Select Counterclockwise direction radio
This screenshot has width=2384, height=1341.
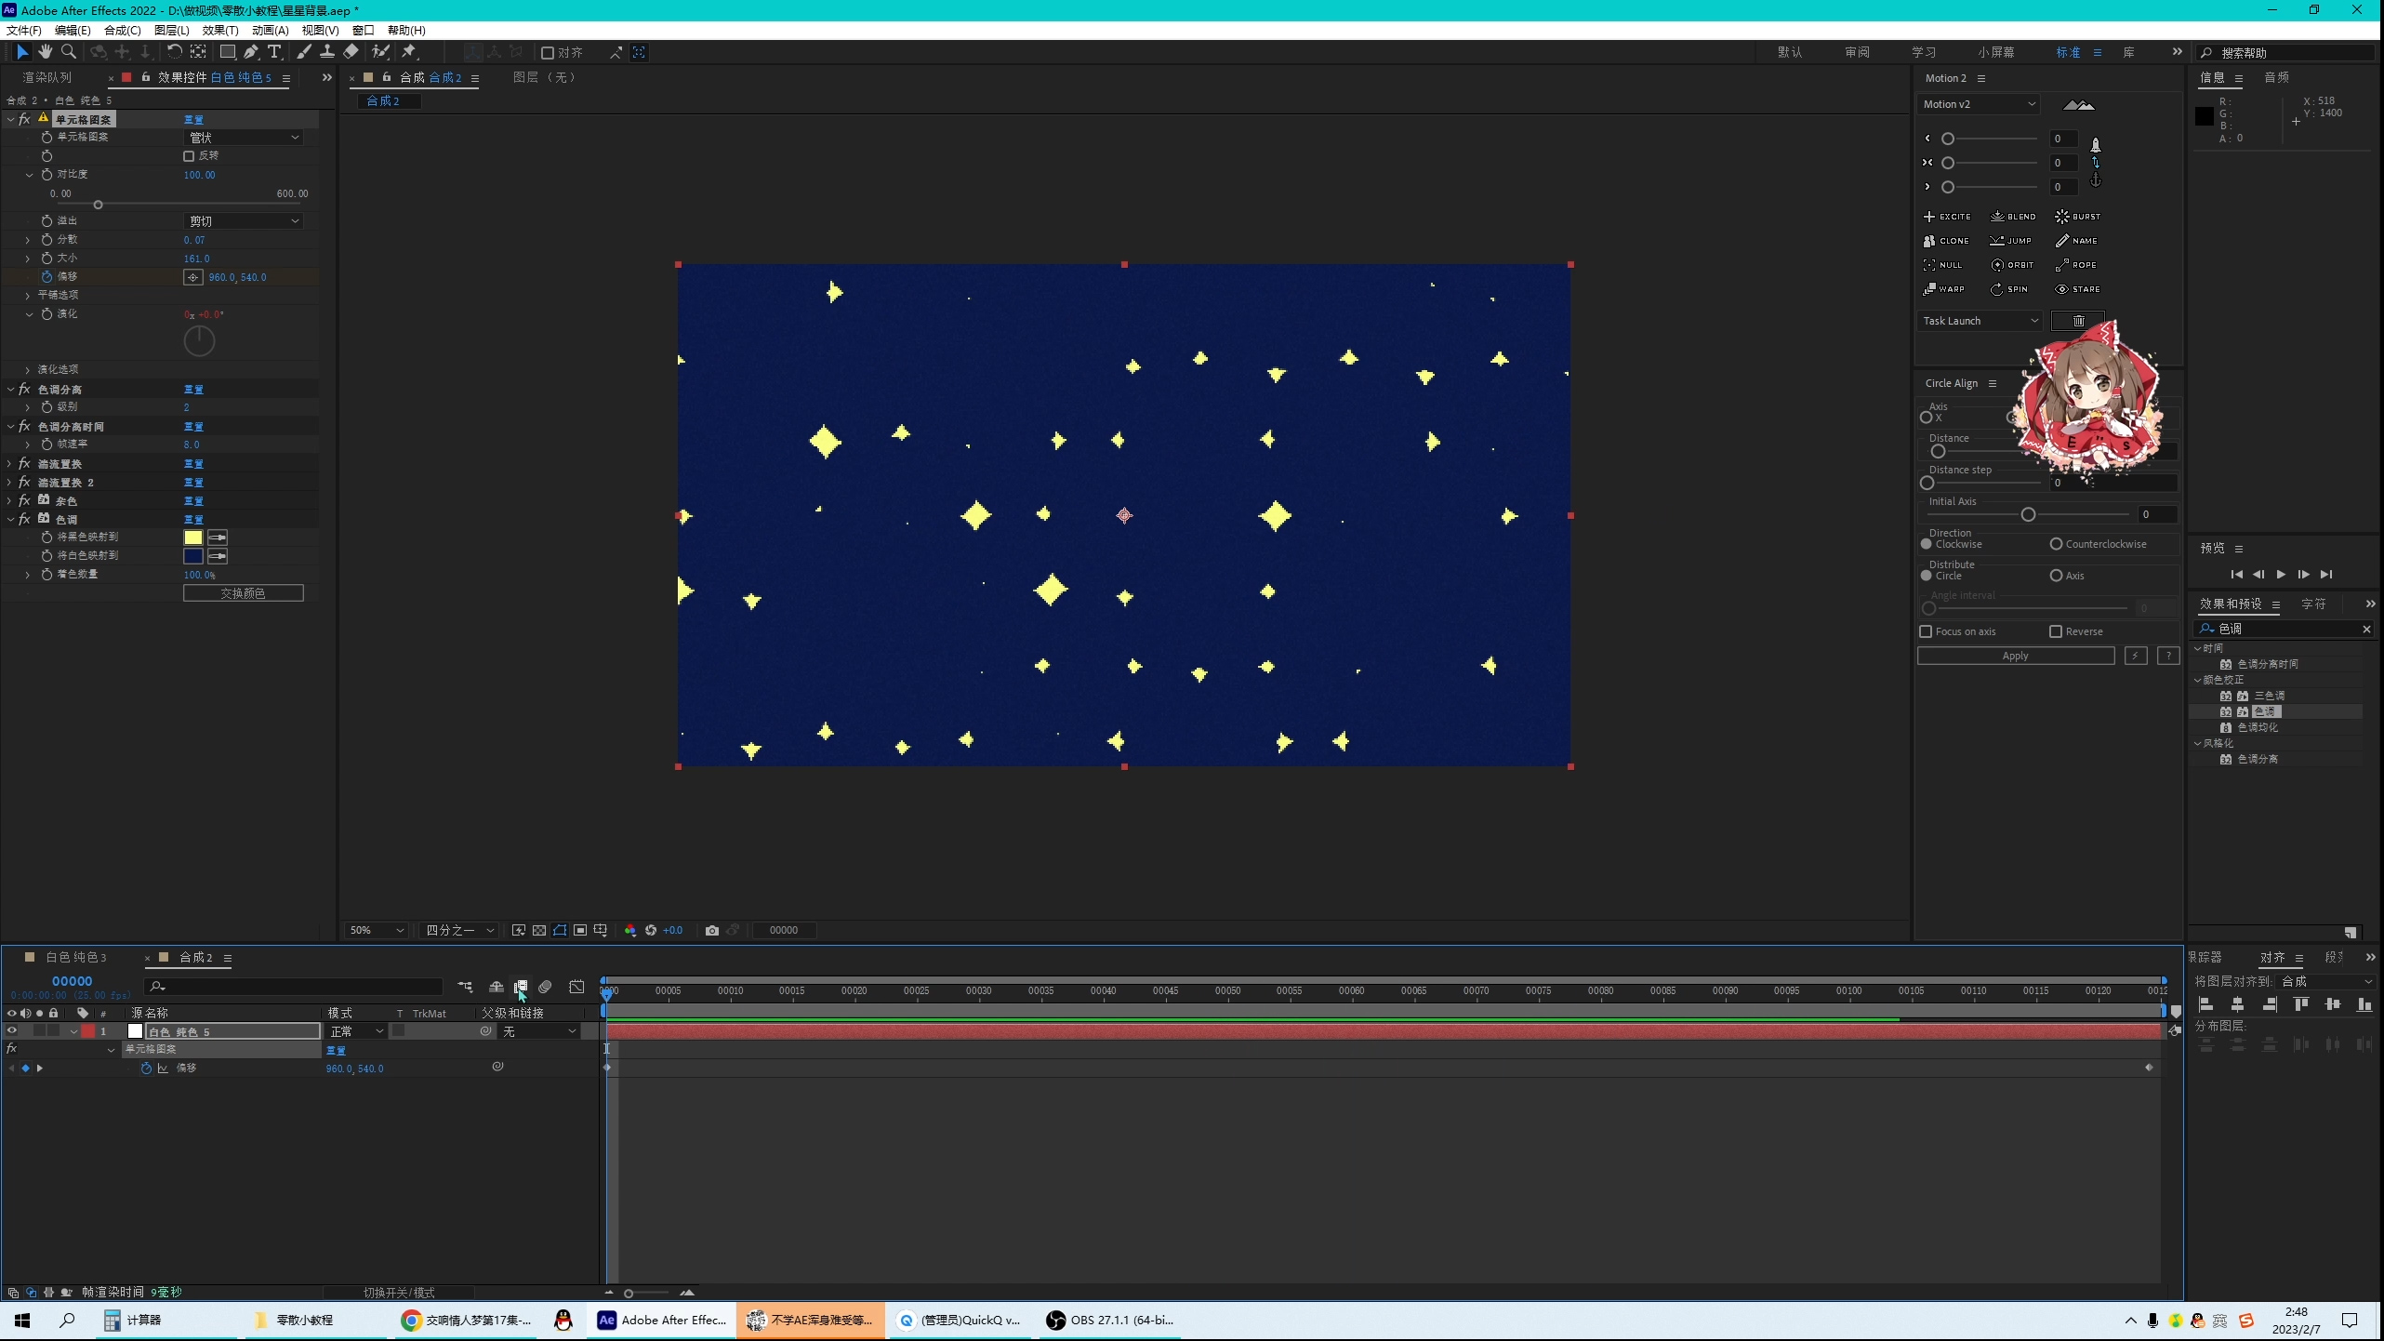2057,544
